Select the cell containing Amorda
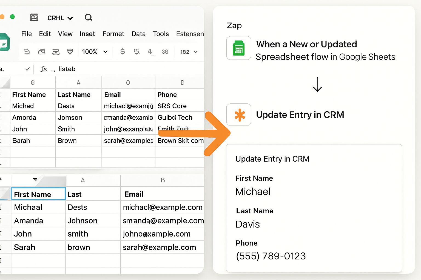This screenshot has height=280, width=421. (x=33, y=117)
